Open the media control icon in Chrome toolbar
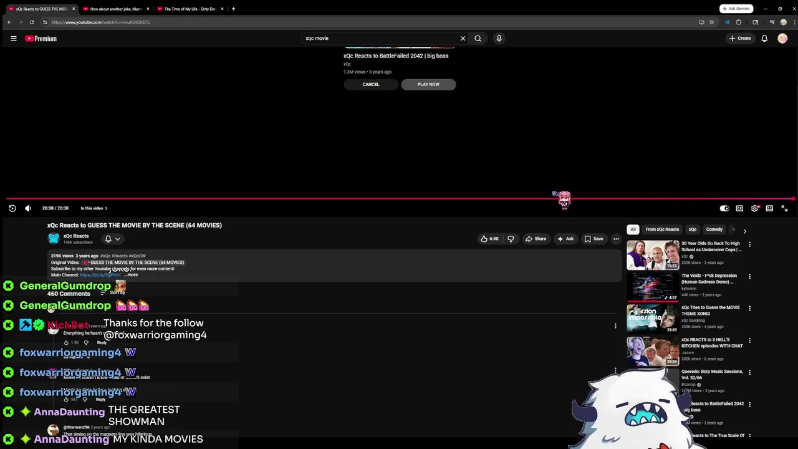Screen dimensions: 798x449 pos(772,22)
